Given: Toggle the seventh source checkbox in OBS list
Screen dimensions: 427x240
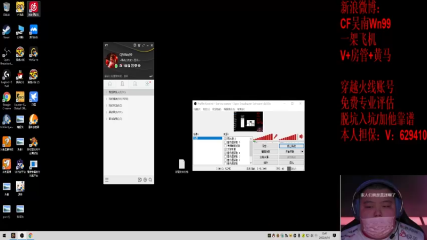Looking at the screenshot, I should [x=225, y=160].
